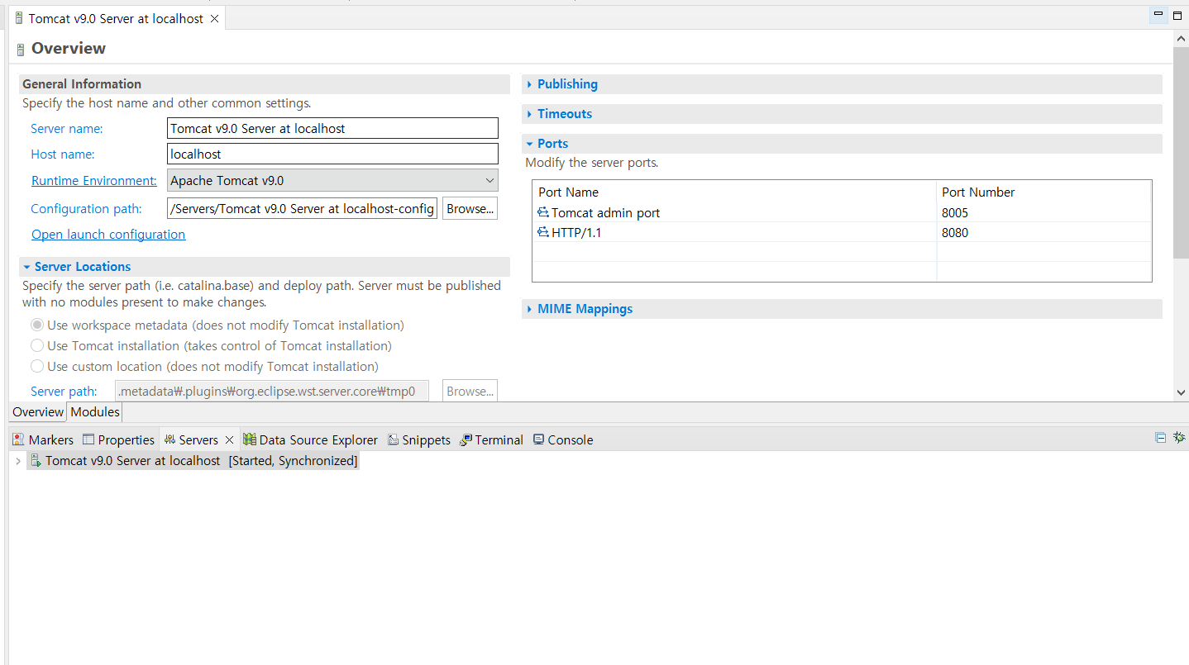Click Browse next to Configuration path
This screenshot has height=665, width=1189.
[x=470, y=208]
